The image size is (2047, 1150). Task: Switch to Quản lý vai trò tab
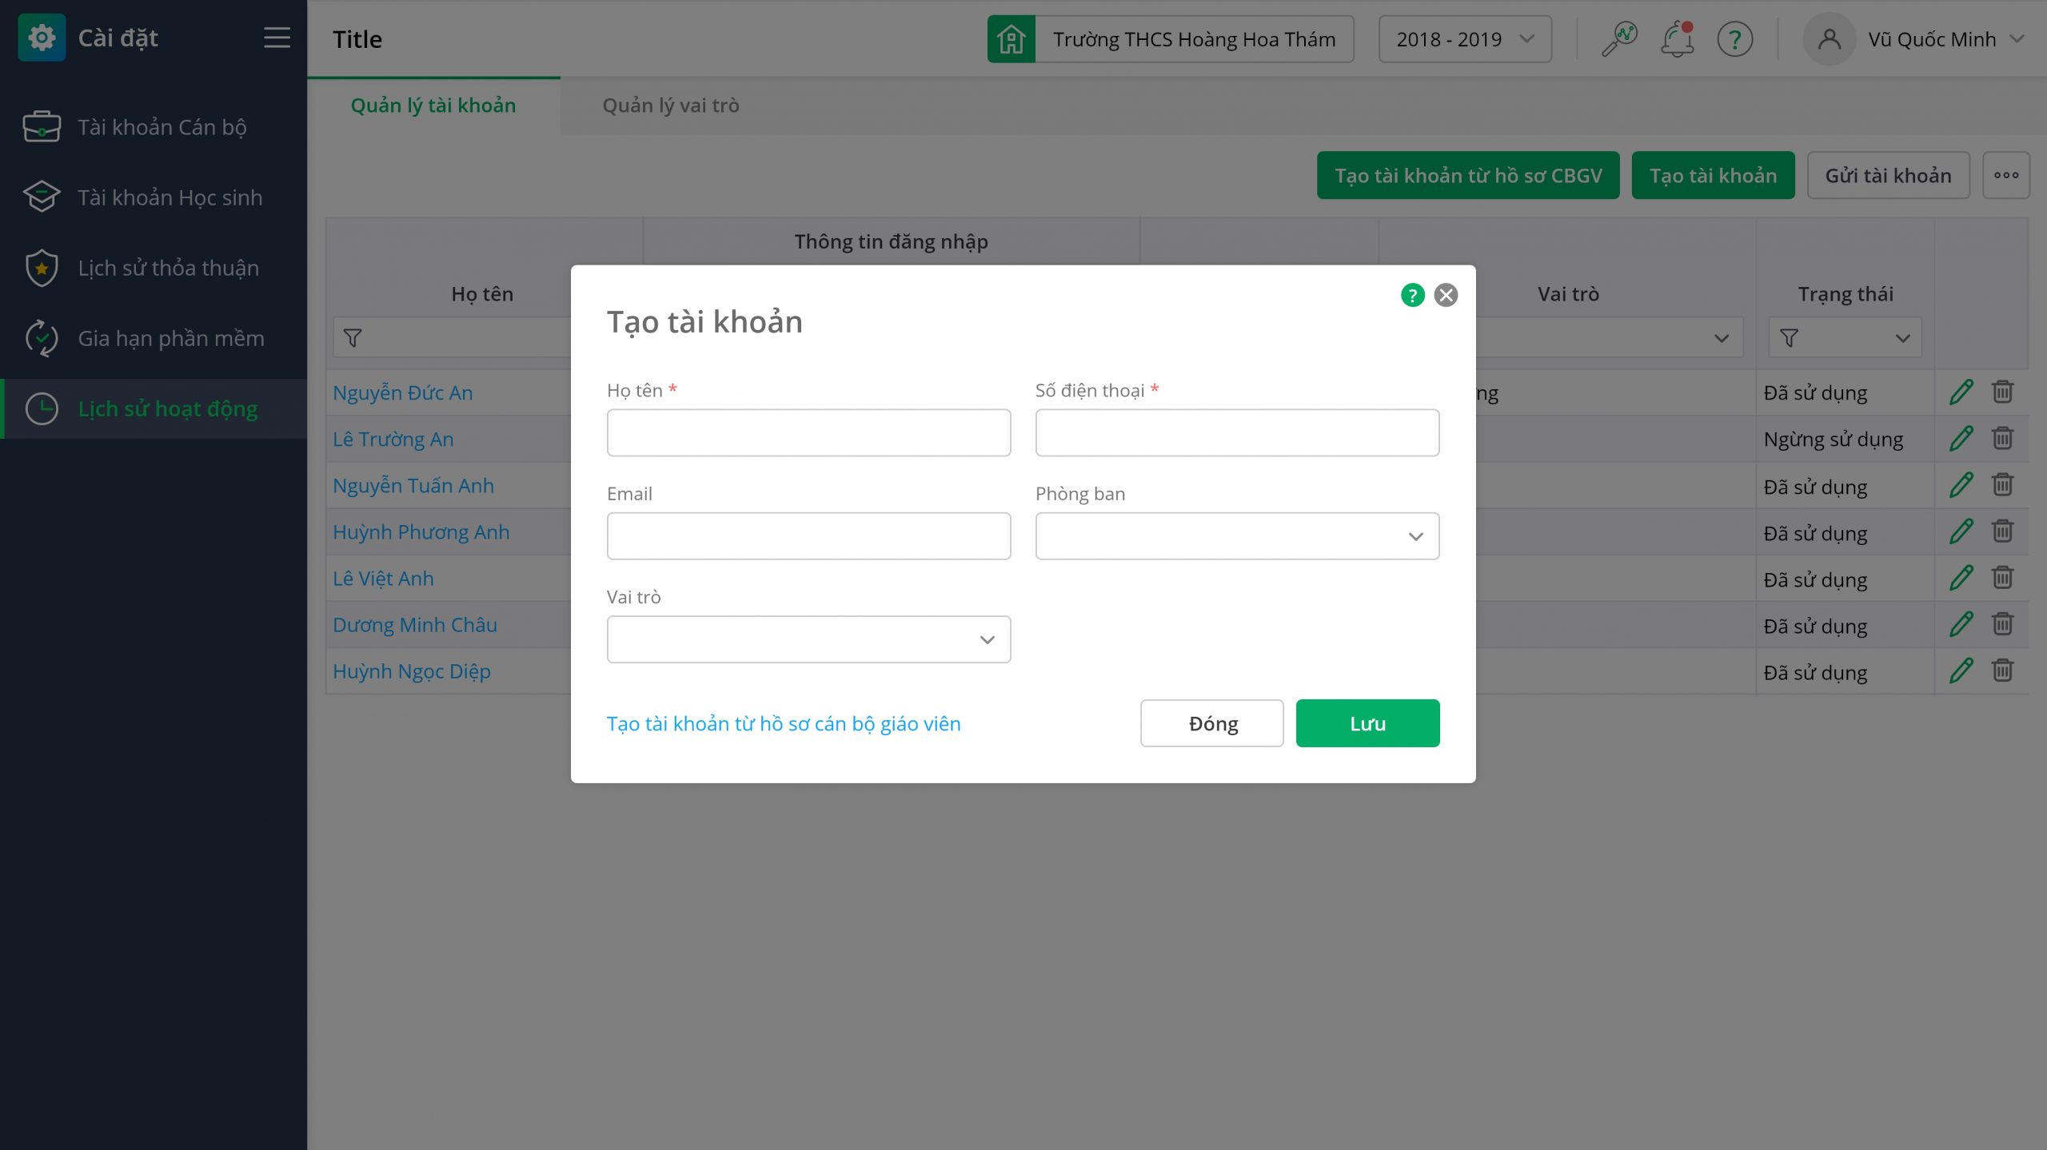click(x=670, y=105)
